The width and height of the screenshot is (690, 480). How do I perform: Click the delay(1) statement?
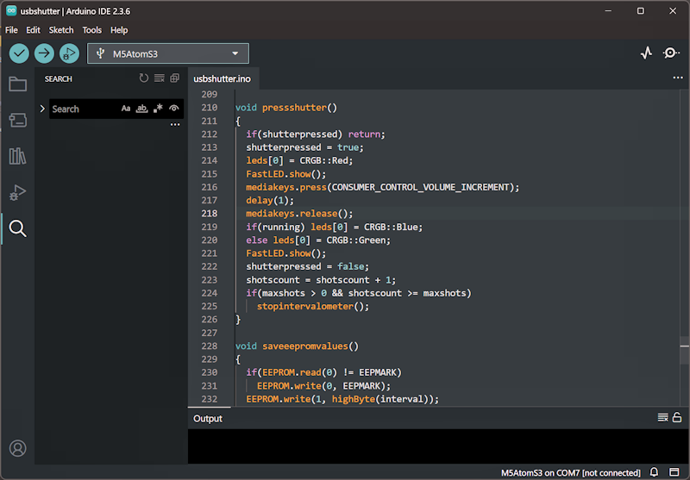[x=270, y=201]
